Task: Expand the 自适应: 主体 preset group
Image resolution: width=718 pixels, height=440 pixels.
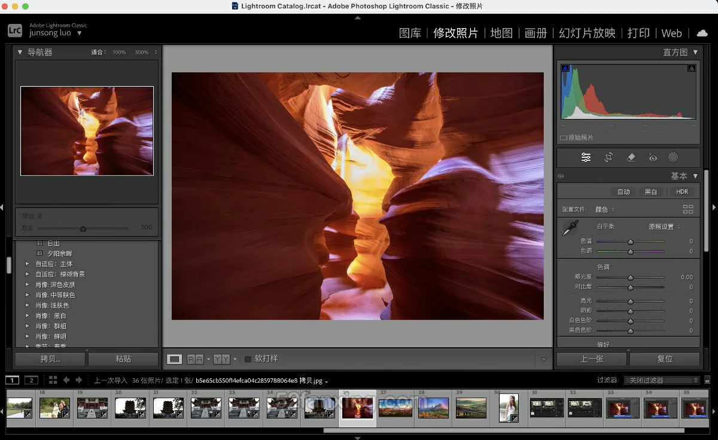Action: pos(28,264)
